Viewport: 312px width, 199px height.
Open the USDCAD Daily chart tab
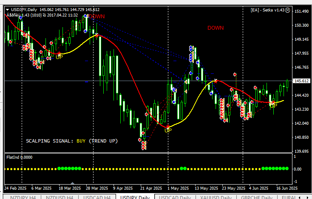tap(175, 197)
